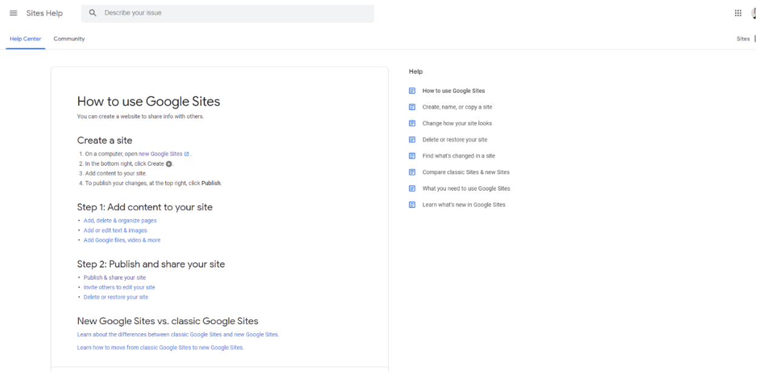Click the Create plus icon in step 2
Image resolution: width=775 pixels, height=380 pixels.
[169, 164]
